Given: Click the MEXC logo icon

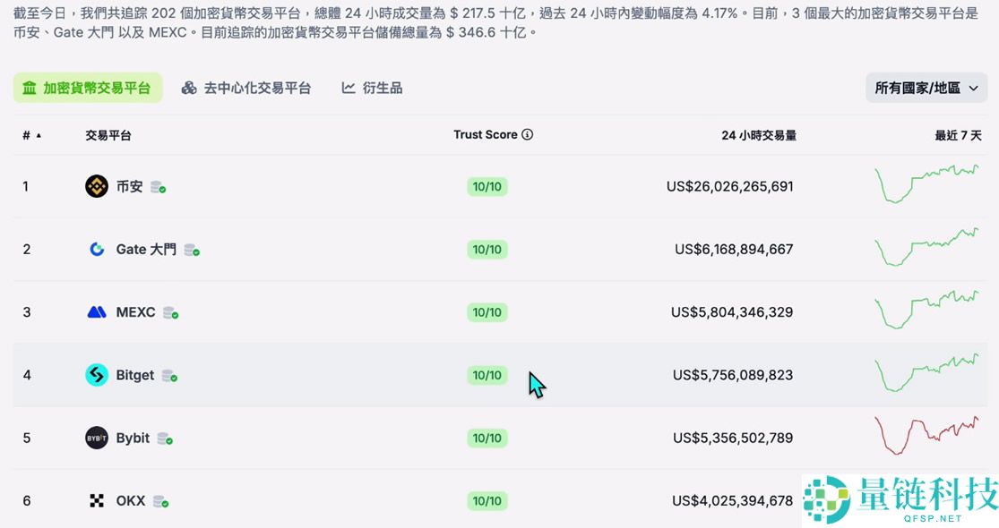Looking at the screenshot, I should [x=96, y=311].
